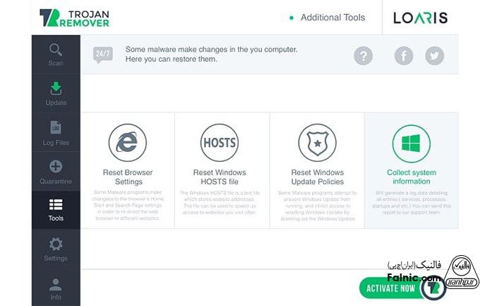
Task: Select the Tools sidebar item
Action: click(x=56, y=210)
